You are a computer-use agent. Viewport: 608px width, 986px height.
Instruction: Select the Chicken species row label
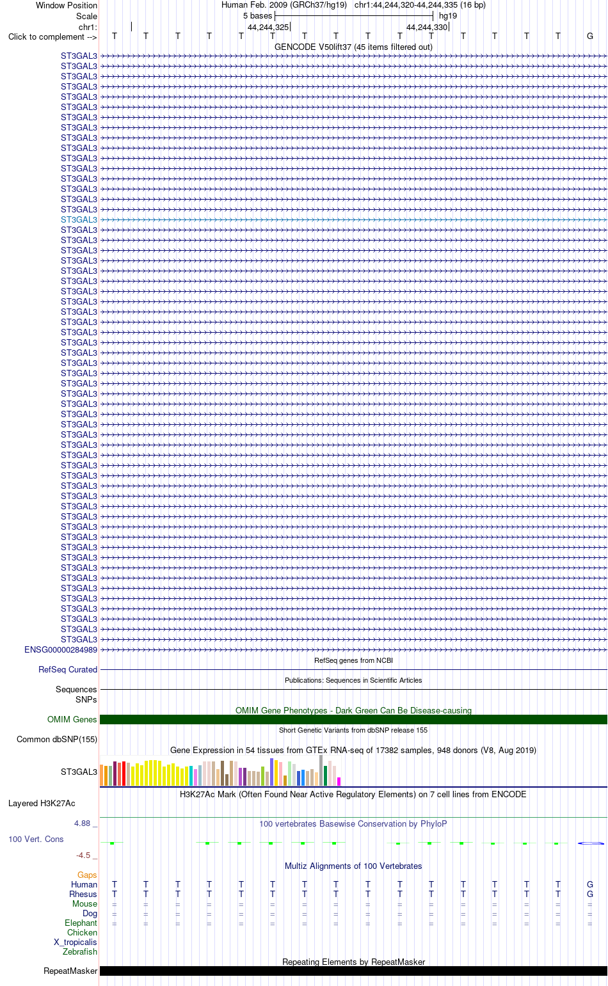click(82, 932)
